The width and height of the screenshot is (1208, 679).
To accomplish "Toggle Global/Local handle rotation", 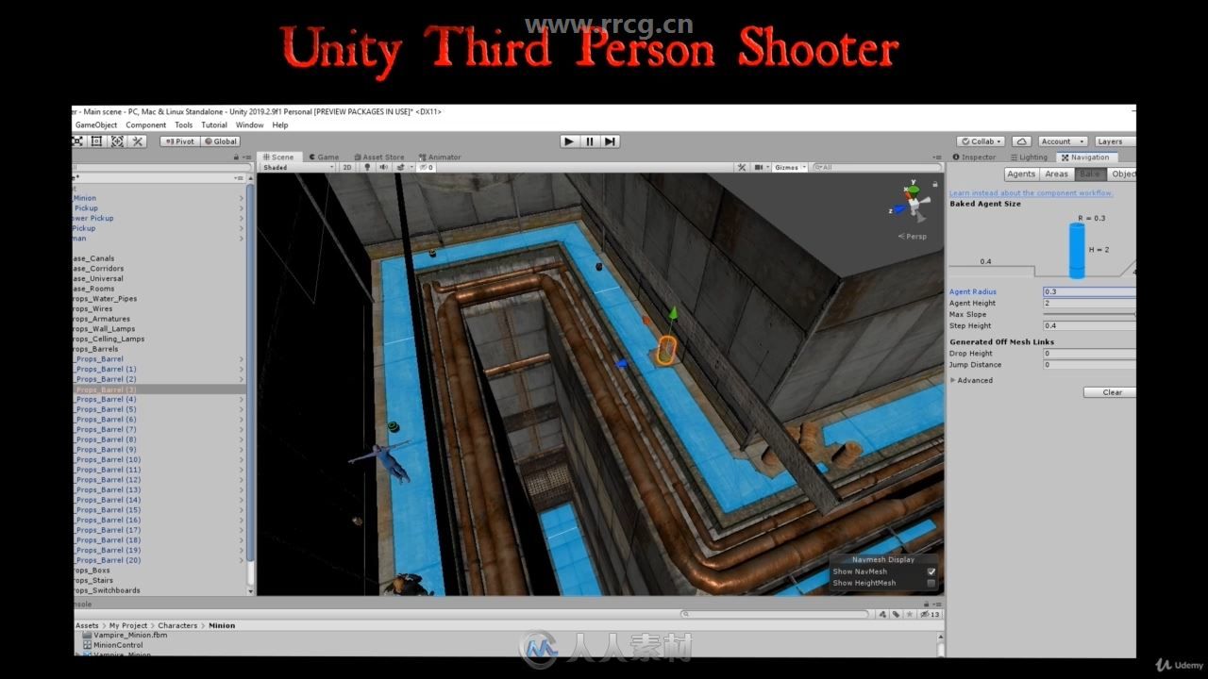I will tap(220, 141).
